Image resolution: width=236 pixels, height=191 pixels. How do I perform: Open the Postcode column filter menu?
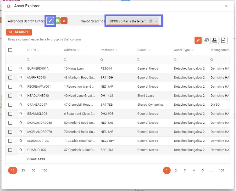point(117,50)
